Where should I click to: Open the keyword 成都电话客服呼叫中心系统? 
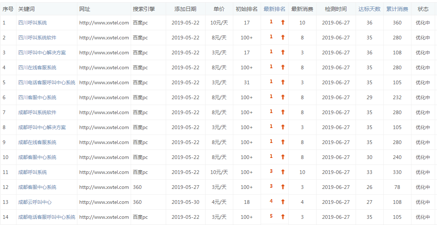(x=47, y=217)
